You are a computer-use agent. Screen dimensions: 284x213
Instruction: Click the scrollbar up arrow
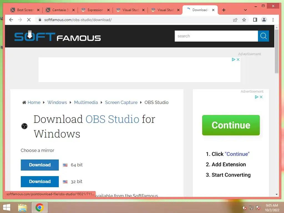click(x=277, y=27)
